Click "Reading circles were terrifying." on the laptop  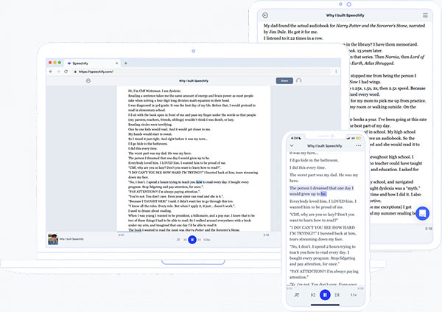pos(150,125)
